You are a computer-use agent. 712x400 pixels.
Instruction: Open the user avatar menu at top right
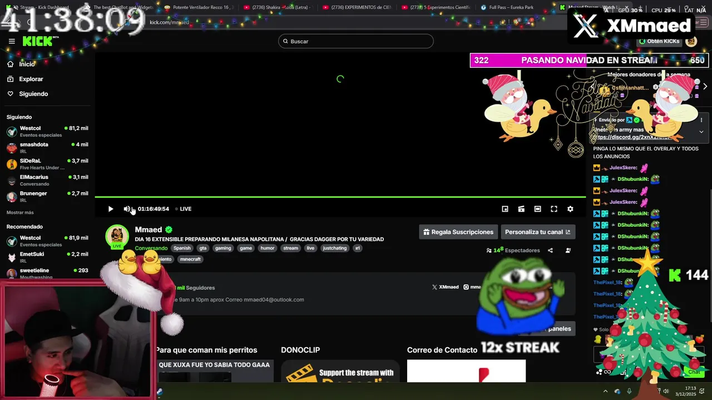tap(691, 41)
